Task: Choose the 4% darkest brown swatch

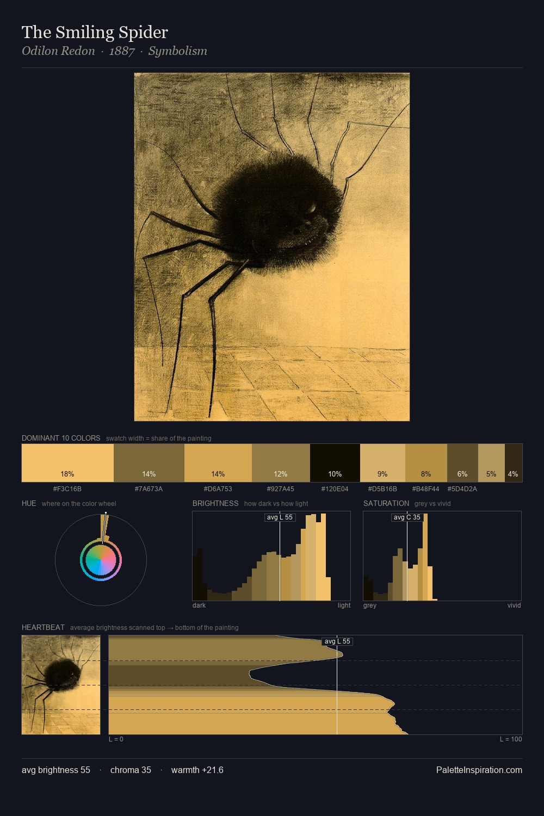Action: tap(514, 463)
